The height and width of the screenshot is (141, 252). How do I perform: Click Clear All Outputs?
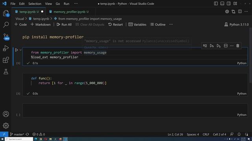[90, 24]
